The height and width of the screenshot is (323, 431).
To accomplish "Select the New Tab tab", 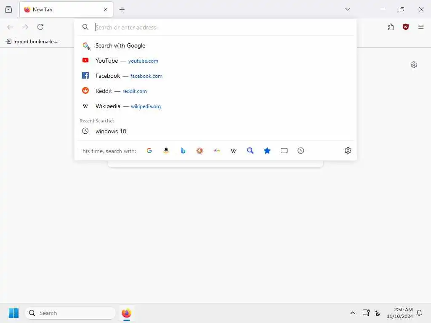I will (x=66, y=10).
